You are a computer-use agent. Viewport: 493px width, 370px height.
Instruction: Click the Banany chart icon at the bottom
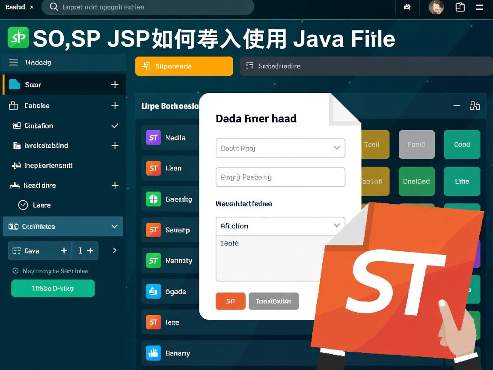coord(153,353)
